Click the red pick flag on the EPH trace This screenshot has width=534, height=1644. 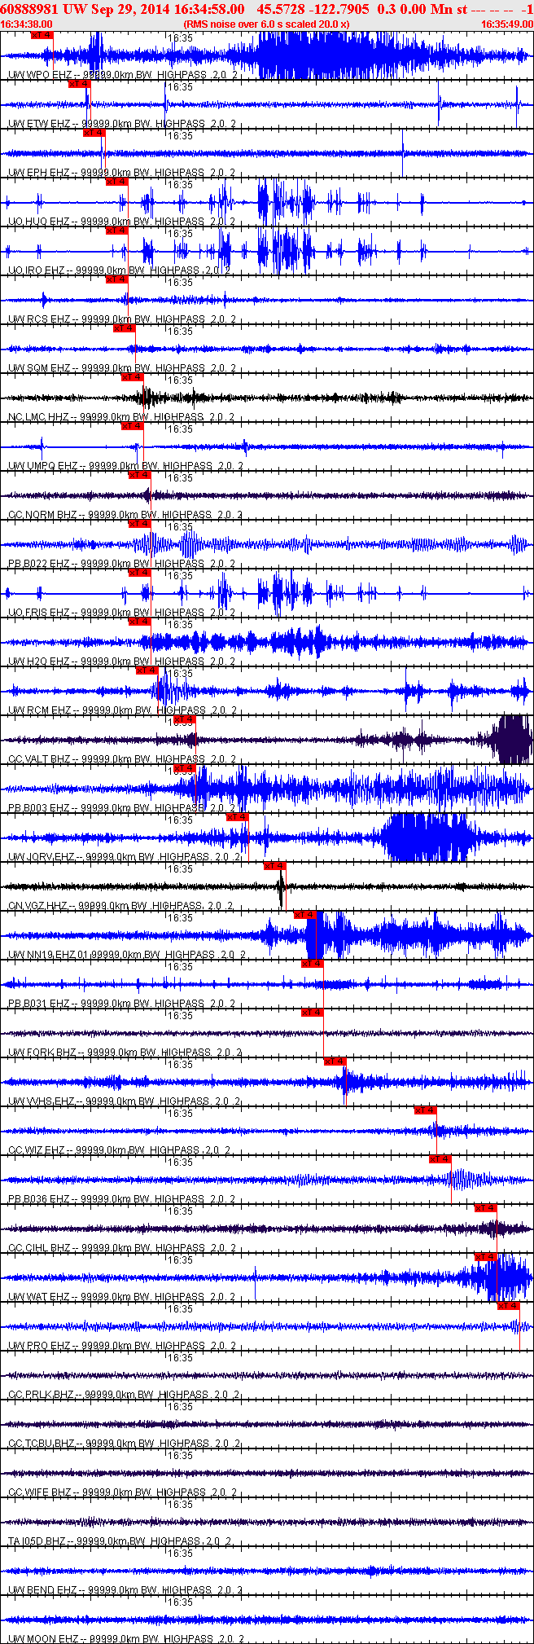pyautogui.click(x=94, y=133)
